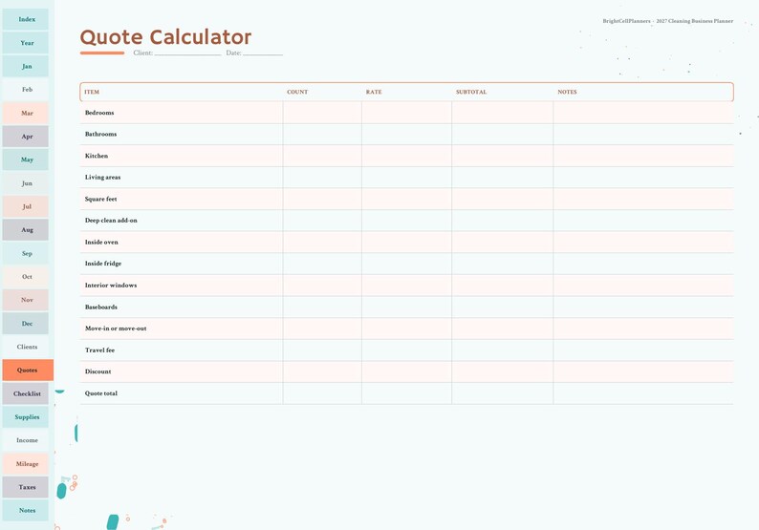Viewport: 759px width, 530px height.
Task: Jump to the Oct tab
Action: (x=26, y=277)
